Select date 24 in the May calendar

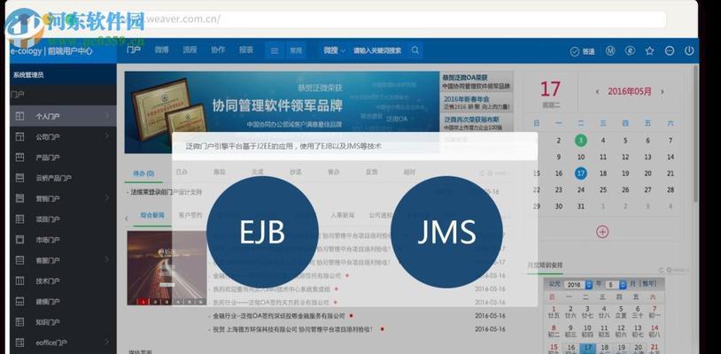tap(581, 189)
